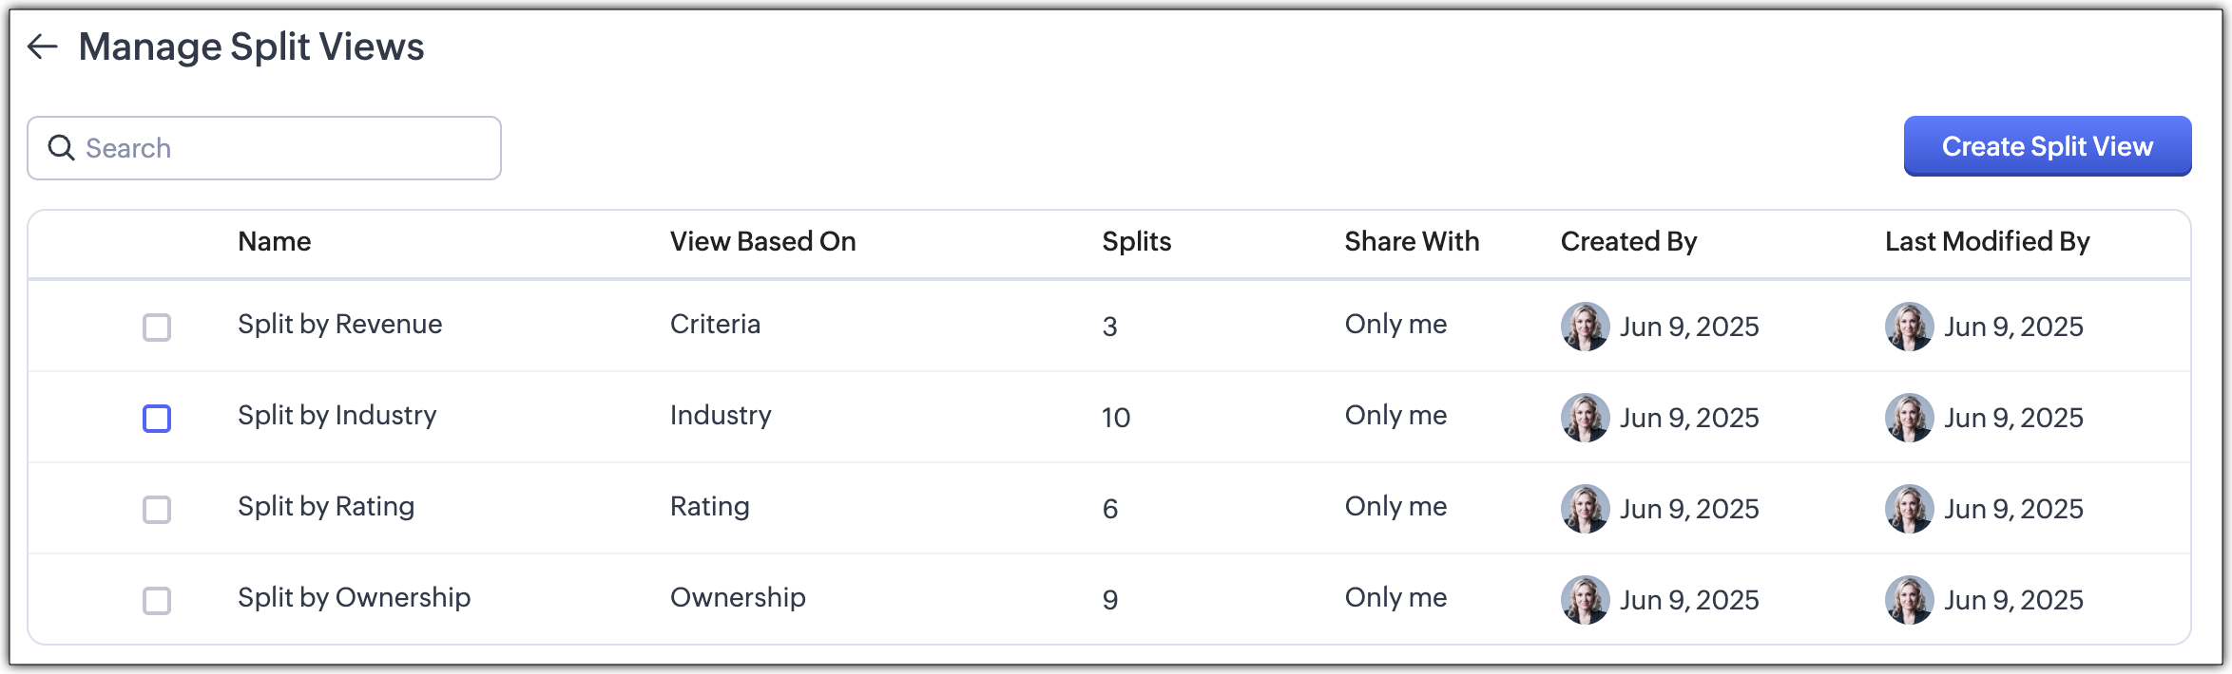
Task: Click the search magnifier icon
Action: (x=62, y=148)
